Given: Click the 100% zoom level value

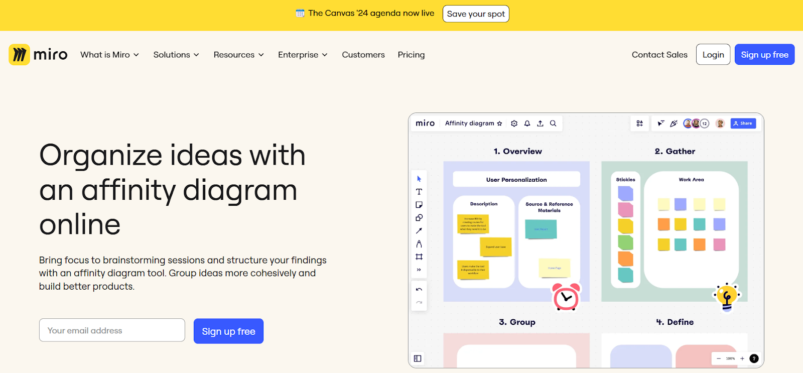Looking at the screenshot, I should pos(730,358).
